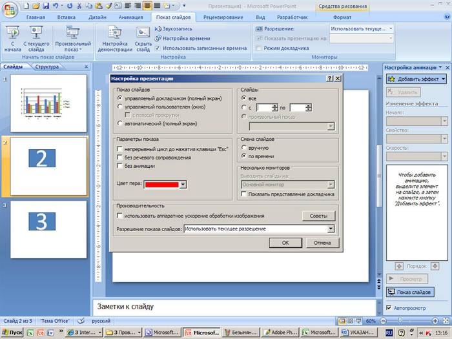Expand 'Разрешение показа слайдов' dropdown
The width and height of the screenshot is (452, 339).
(x=331, y=229)
